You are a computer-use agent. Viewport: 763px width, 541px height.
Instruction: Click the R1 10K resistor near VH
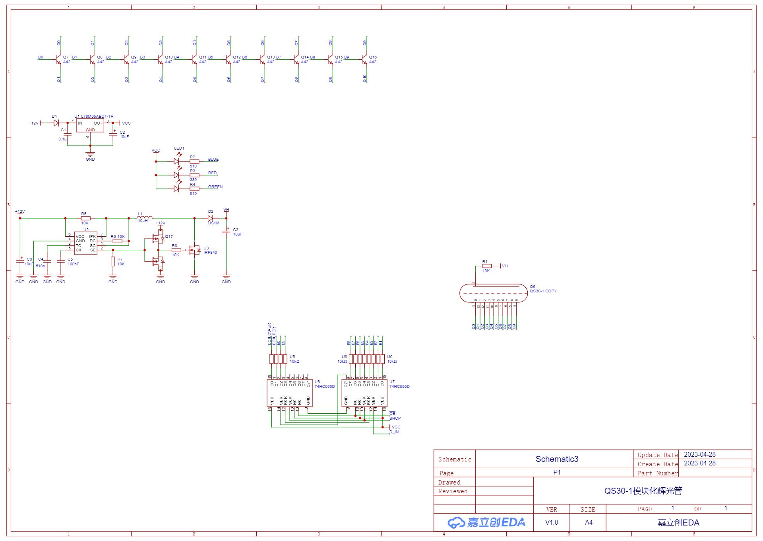point(487,266)
